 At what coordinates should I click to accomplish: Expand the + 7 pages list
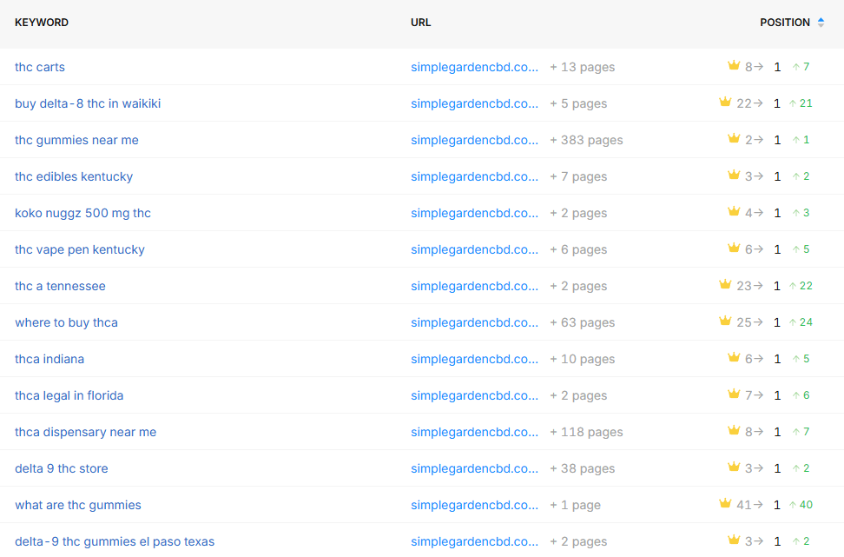tap(578, 176)
